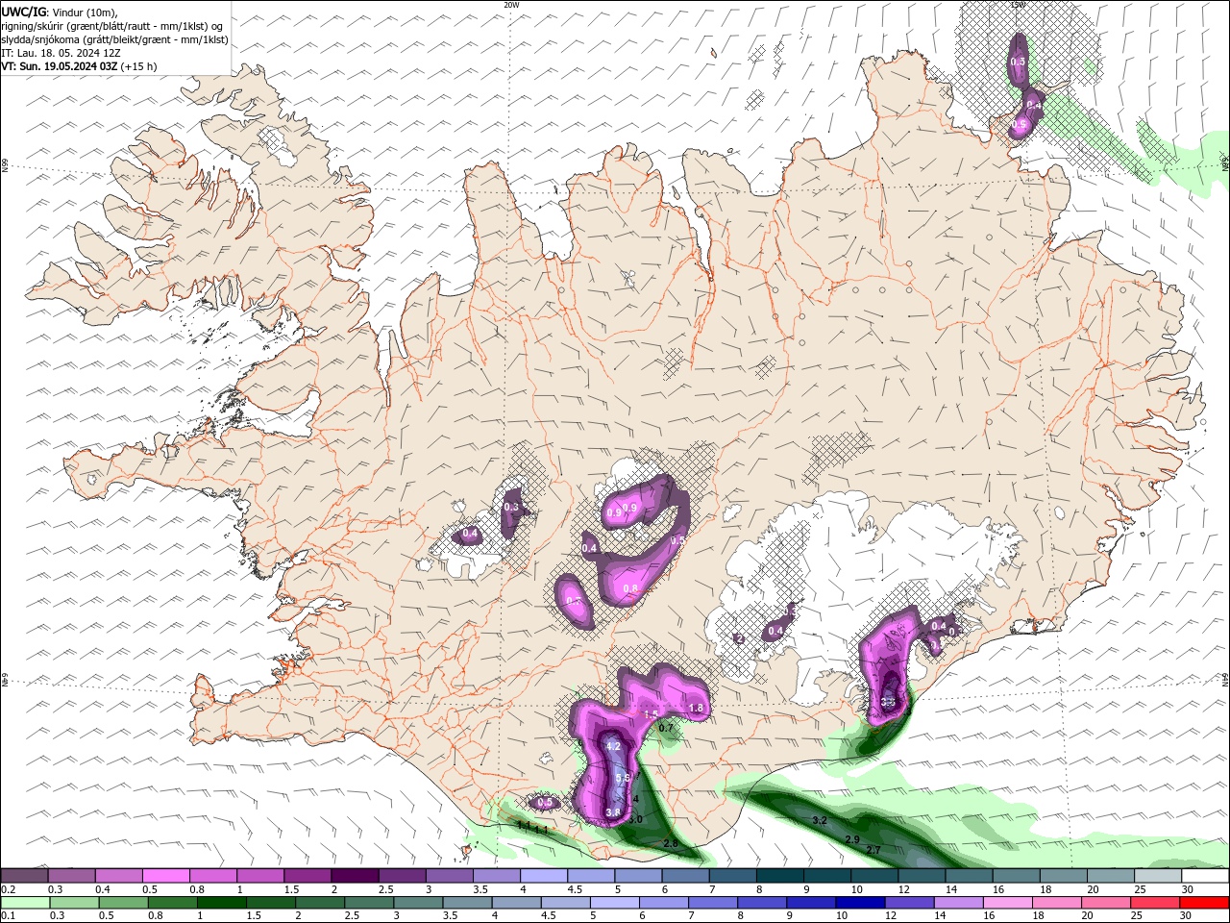Screen dimensions: 1230x923
Task: Click the valid time 'VT: Sun. 19.05.2024 03Z'
Action: [x=60, y=66]
